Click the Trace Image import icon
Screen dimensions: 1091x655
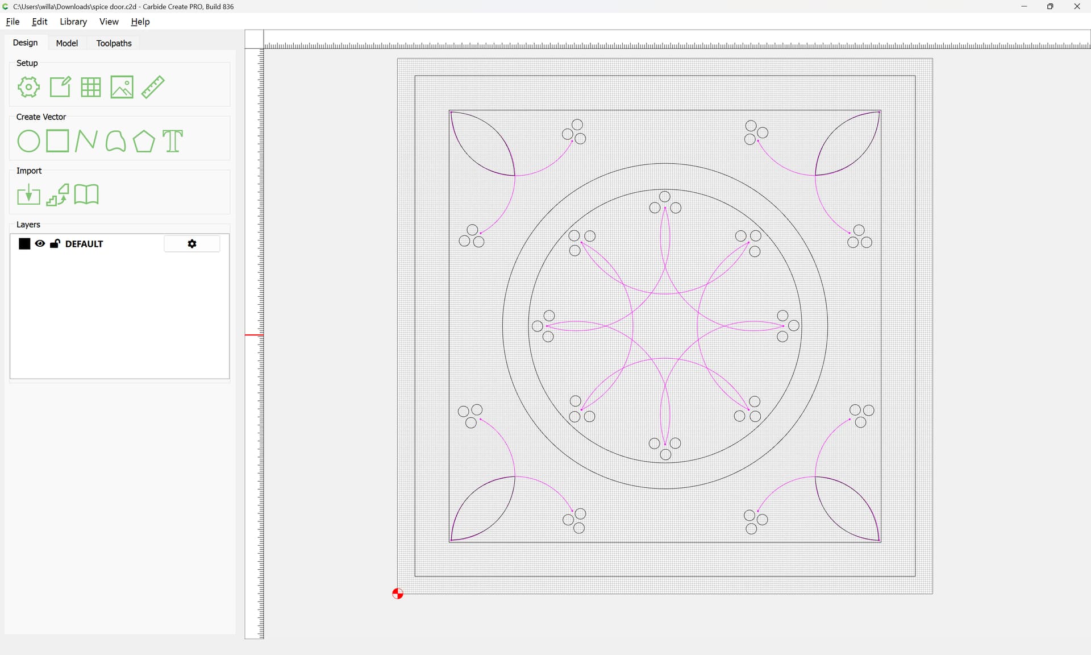pyautogui.click(x=57, y=195)
